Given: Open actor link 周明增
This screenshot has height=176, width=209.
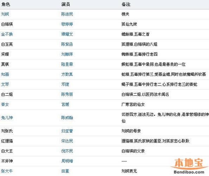Looking at the screenshot, I should pyautogui.click(x=67, y=161).
